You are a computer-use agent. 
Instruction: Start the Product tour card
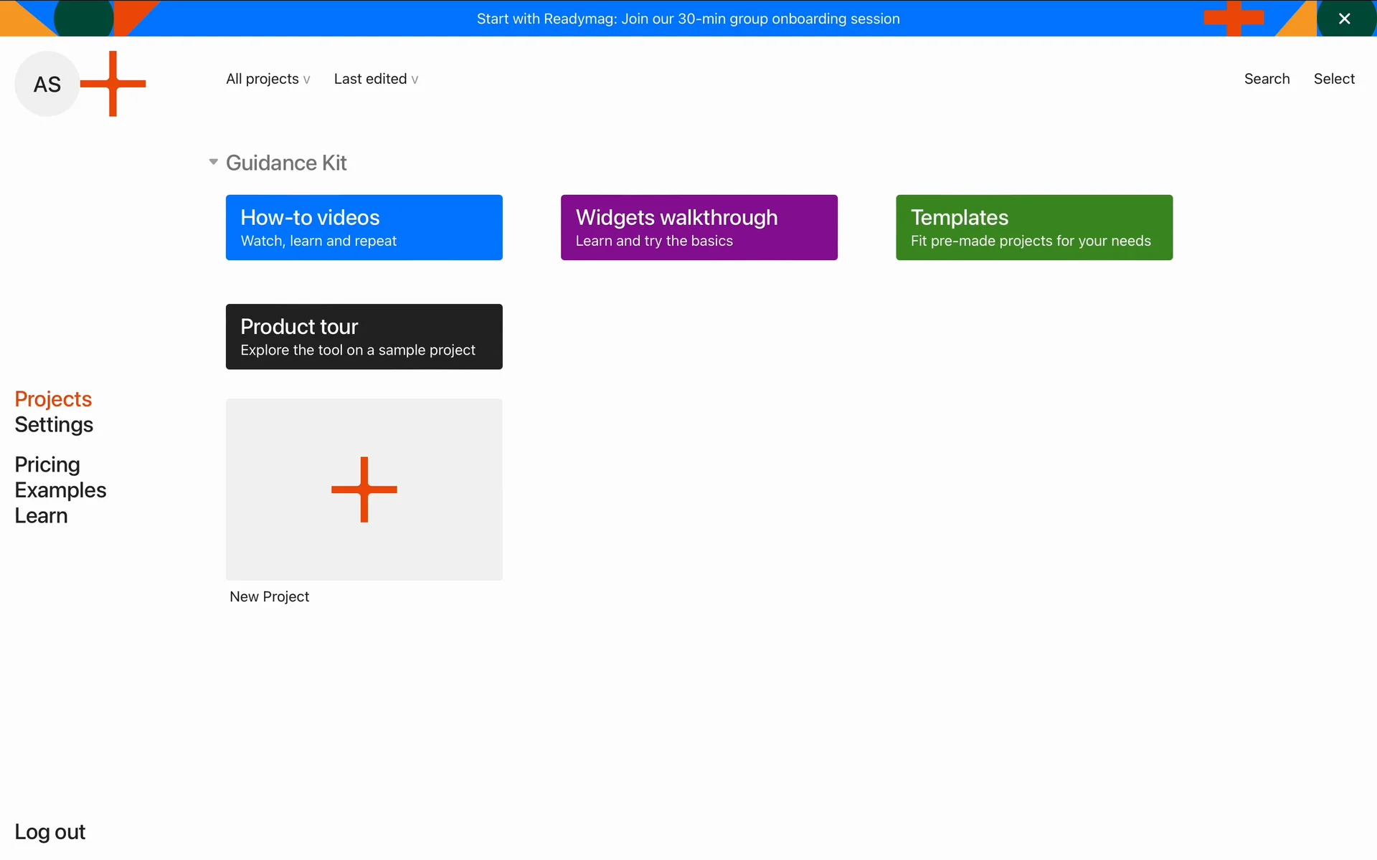[364, 337]
